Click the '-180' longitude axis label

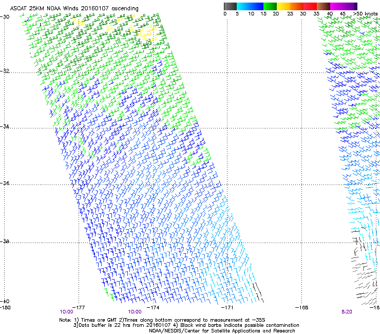pyautogui.click(x=5, y=308)
